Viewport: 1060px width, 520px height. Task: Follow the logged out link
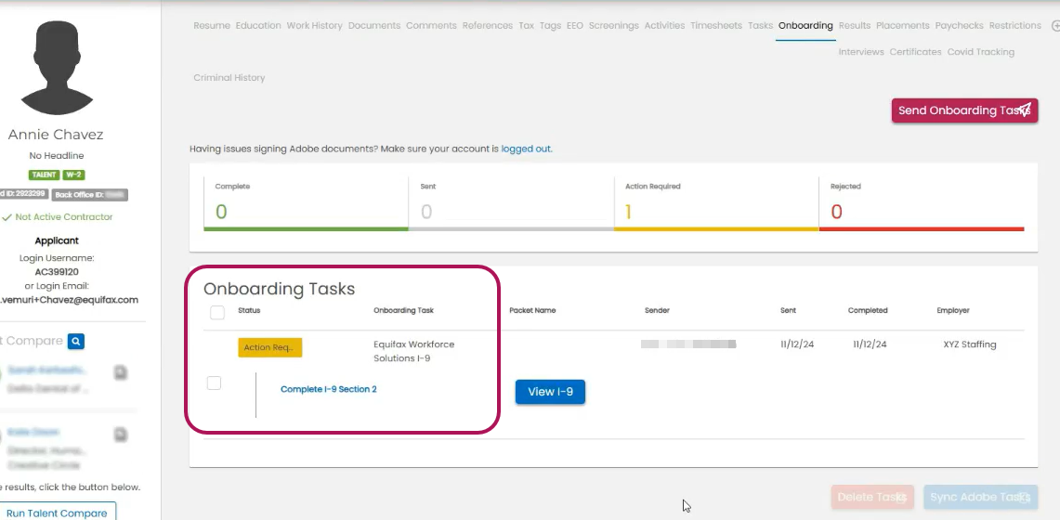(x=526, y=149)
